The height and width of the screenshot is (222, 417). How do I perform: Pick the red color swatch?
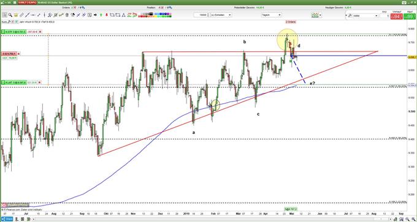coord(142,17)
